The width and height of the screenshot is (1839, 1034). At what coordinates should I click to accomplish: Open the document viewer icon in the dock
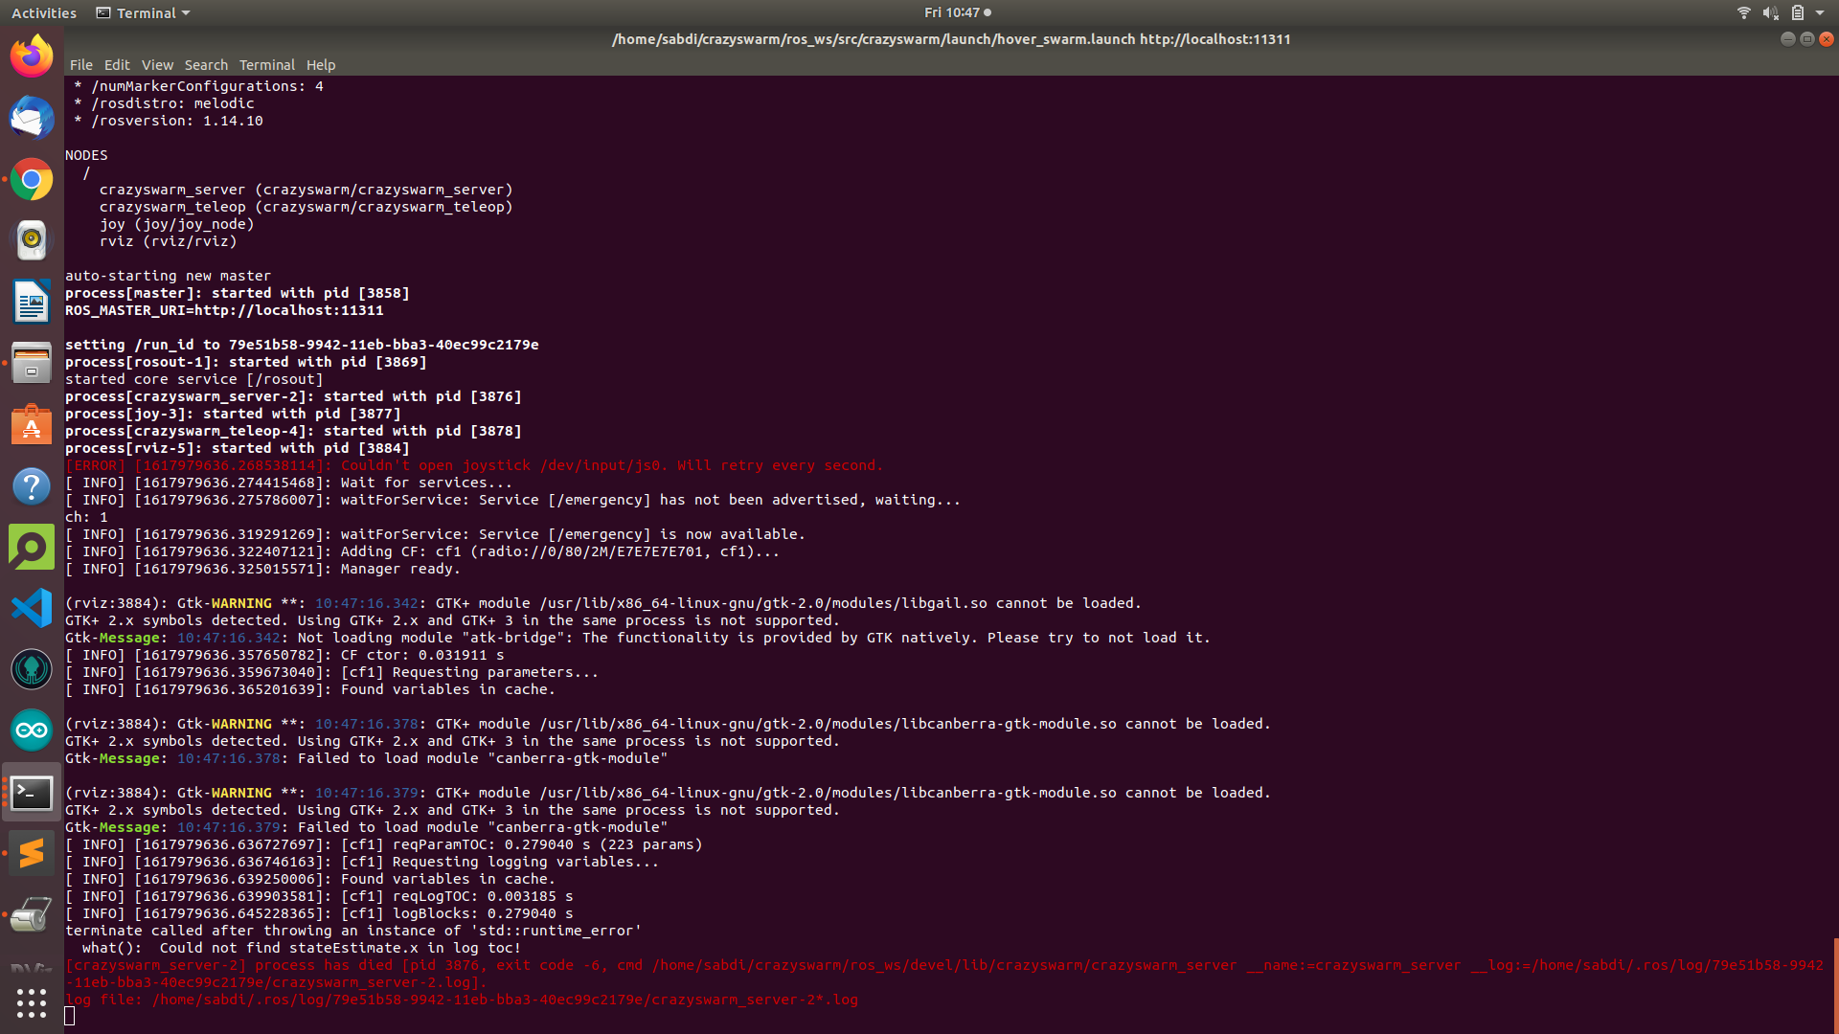[32, 302]
